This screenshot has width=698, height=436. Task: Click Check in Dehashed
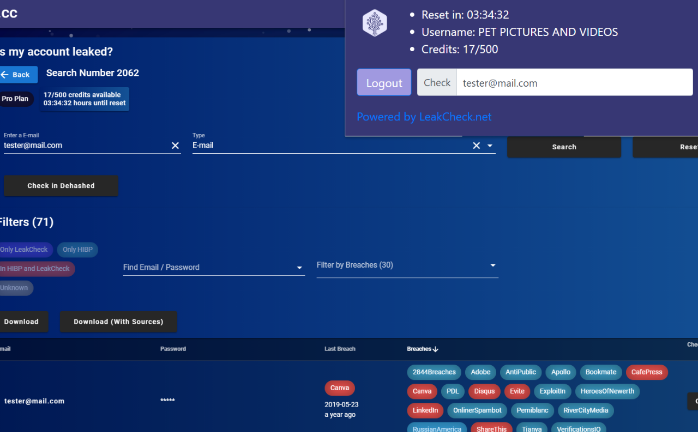(x=61, y=186)
